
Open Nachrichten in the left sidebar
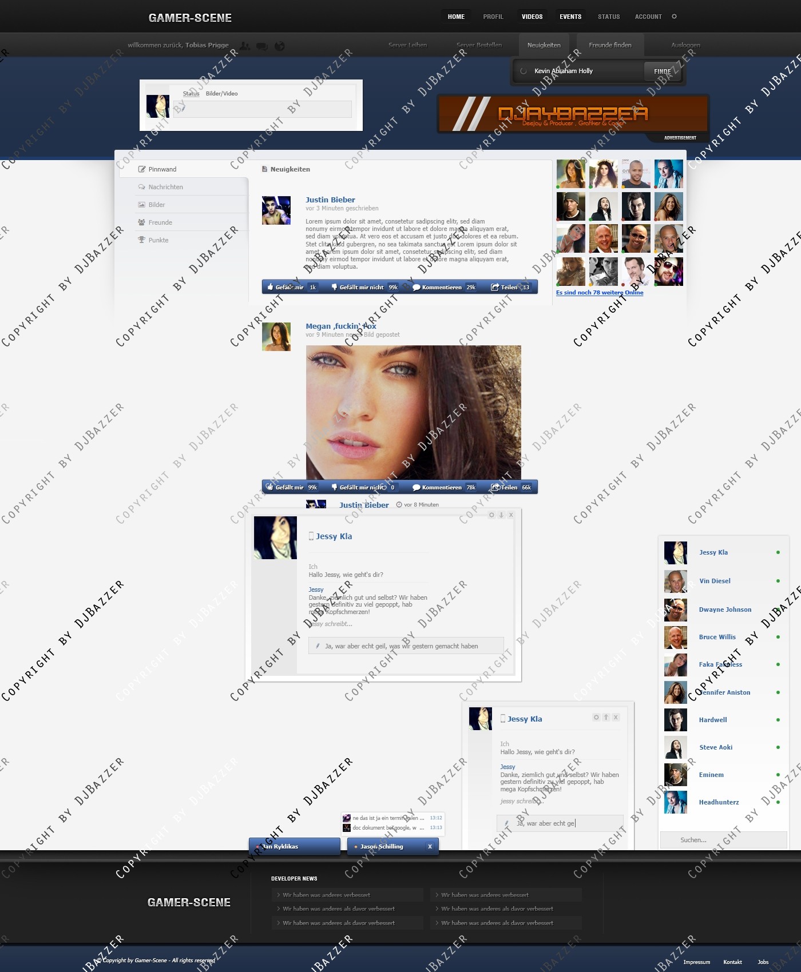165,187
